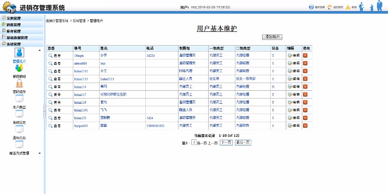Disable user admin888 with red X

pos(305,63)
